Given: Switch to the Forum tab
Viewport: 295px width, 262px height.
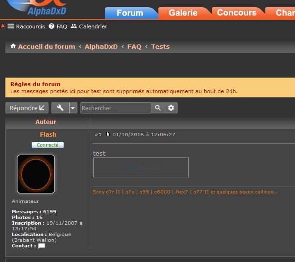Looking at the screenshot, I should (130, 13).
